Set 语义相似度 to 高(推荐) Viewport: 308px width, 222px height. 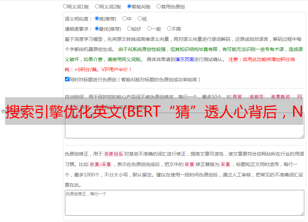(x=97, y=19)
